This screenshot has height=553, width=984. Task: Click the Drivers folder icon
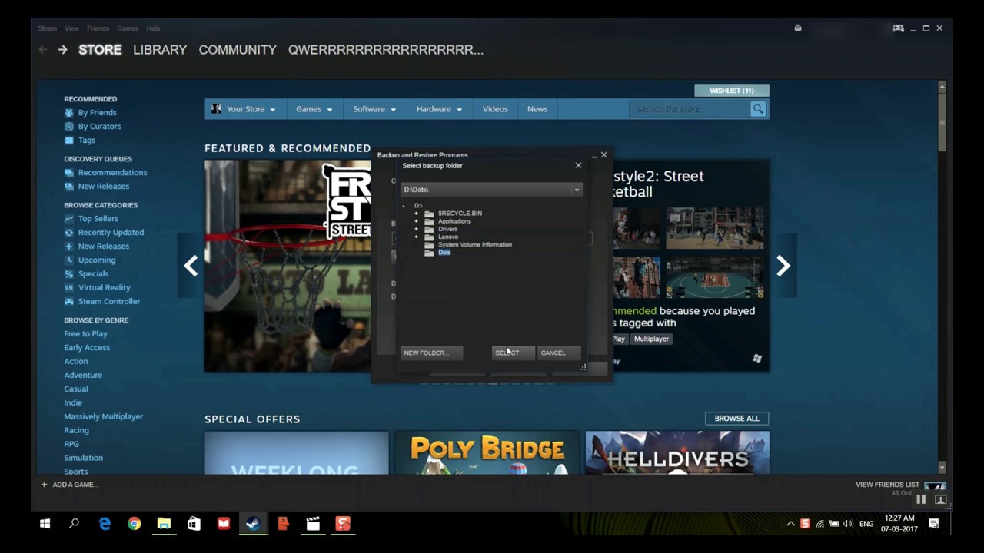pyautogui.click(x=429, y=229)
